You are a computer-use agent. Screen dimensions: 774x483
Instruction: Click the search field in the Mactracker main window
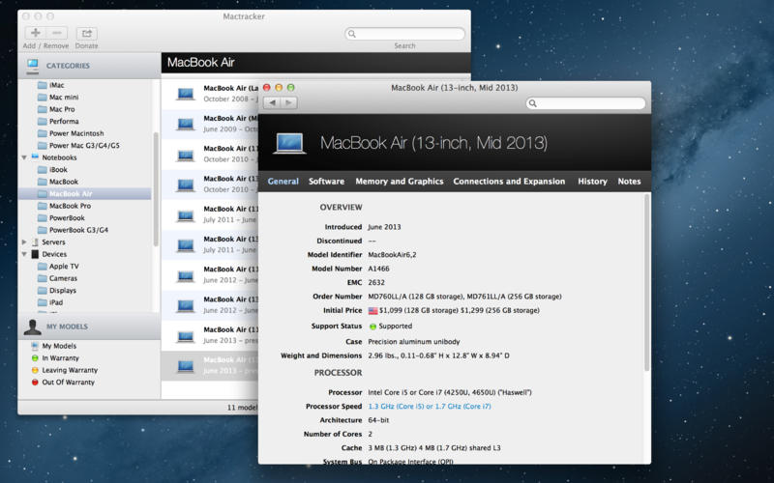pyautogui.click(x=404, y=34)
